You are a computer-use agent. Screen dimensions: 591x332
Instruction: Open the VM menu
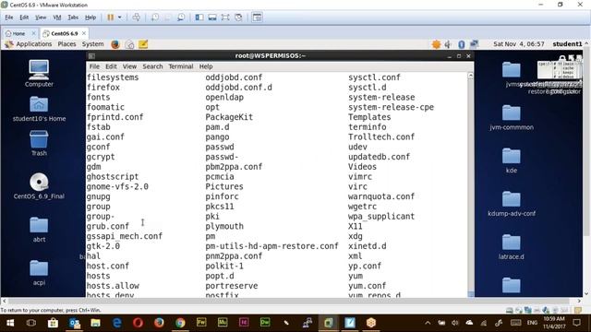pyautogui.click(x=57, y=18)
